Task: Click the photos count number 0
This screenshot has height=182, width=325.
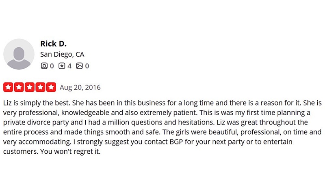Action: 87,66
